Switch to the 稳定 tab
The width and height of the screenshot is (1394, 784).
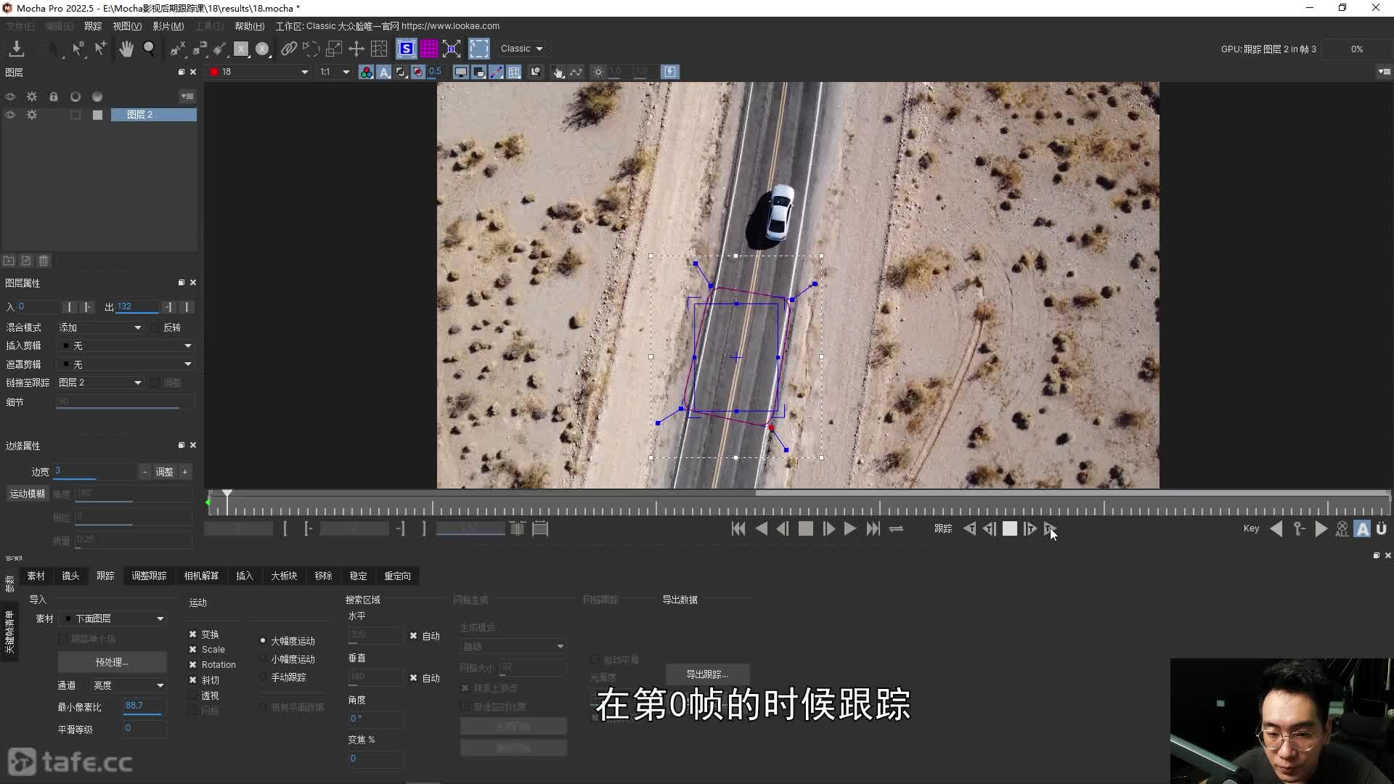click(x=358, y=576)
